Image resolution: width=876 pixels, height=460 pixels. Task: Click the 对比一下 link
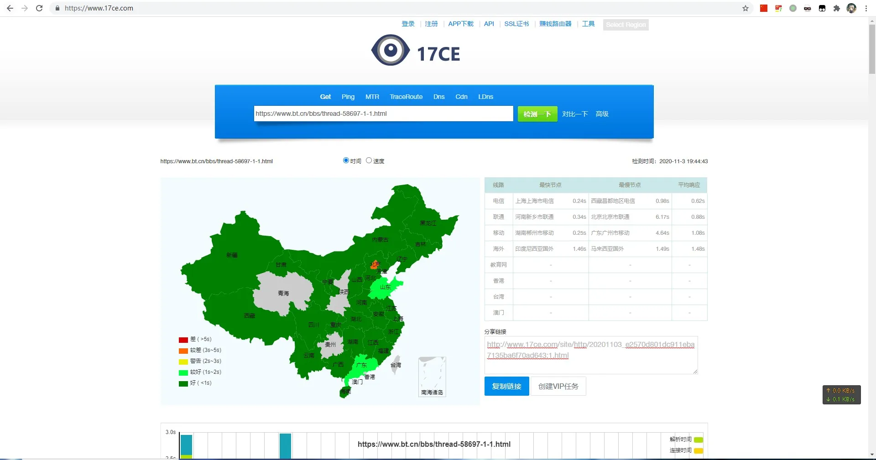(575, 114)
